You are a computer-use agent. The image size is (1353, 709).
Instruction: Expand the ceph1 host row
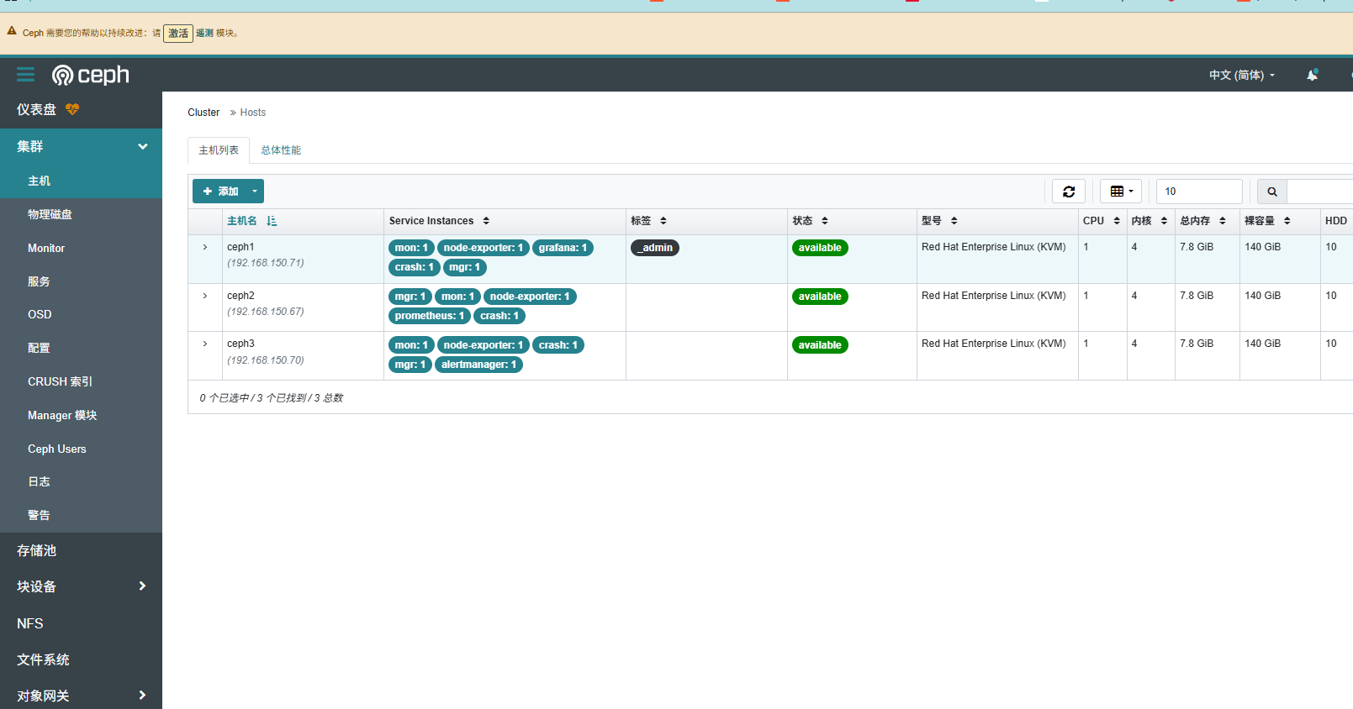pyautogui.click(x=204, y=247)
